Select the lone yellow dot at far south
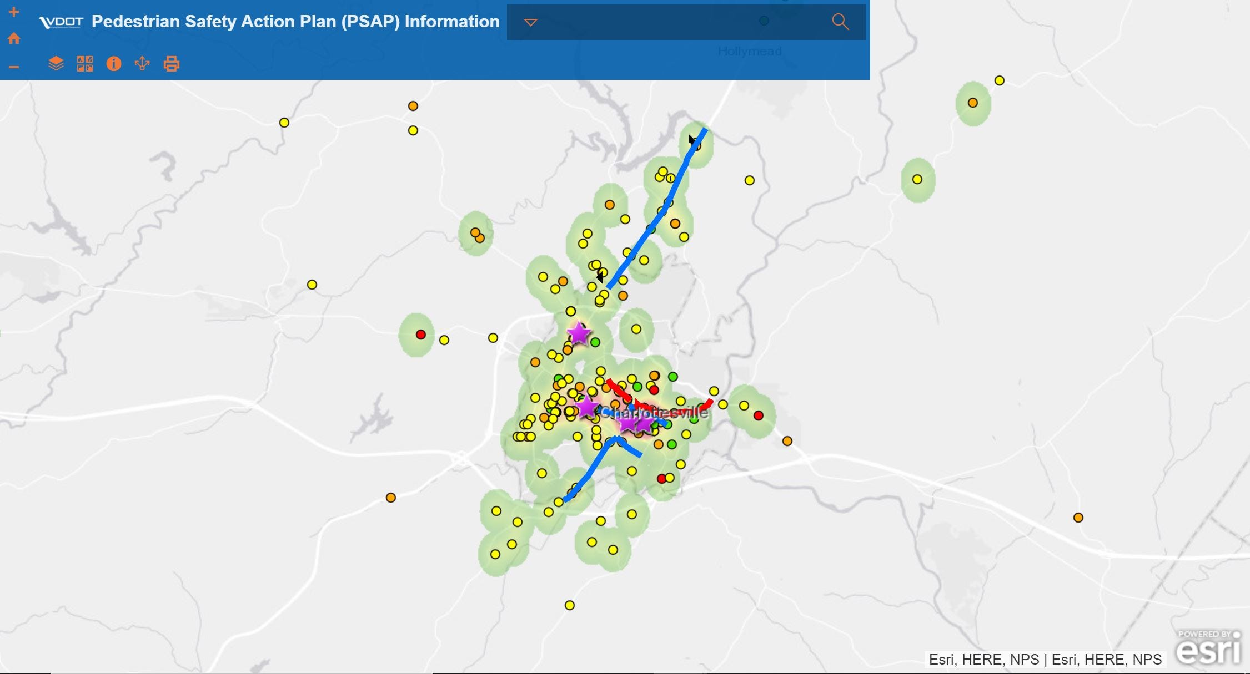This screenshot has height=674, width=1250. pyautogui.click(x=570, y=605)
